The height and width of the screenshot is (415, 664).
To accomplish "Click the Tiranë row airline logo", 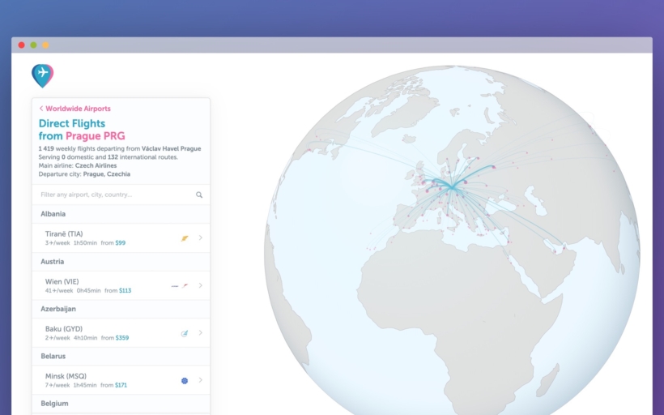I will pyautogui.click(x=185, y=238).
